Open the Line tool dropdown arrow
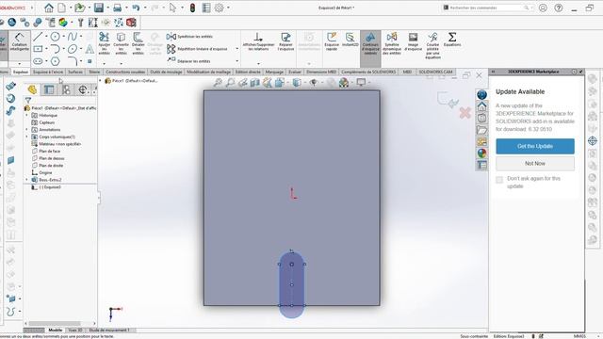This screenshot has width=603, height=339. 46,37
